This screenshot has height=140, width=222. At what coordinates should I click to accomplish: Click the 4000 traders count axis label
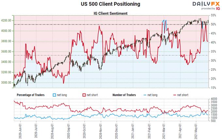pos(214,99)
